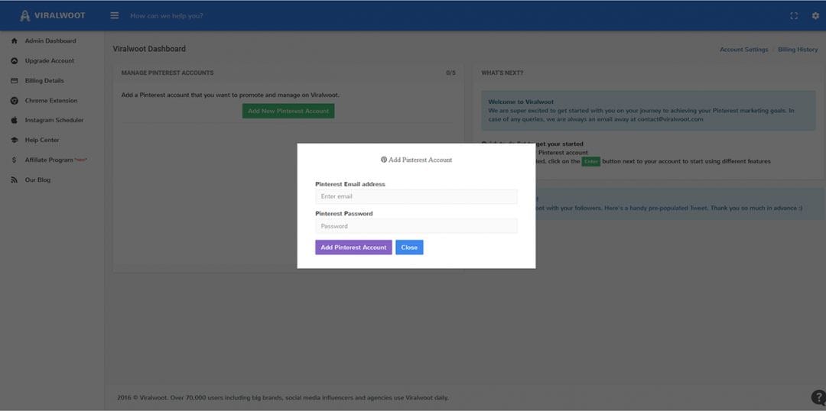Screen dimensions: 826x411
Task: Click the Instagram Scheduler apple icon
Action: tap(15, 121)
